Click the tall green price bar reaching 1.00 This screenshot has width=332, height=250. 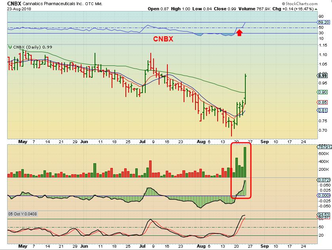[245, 89]
